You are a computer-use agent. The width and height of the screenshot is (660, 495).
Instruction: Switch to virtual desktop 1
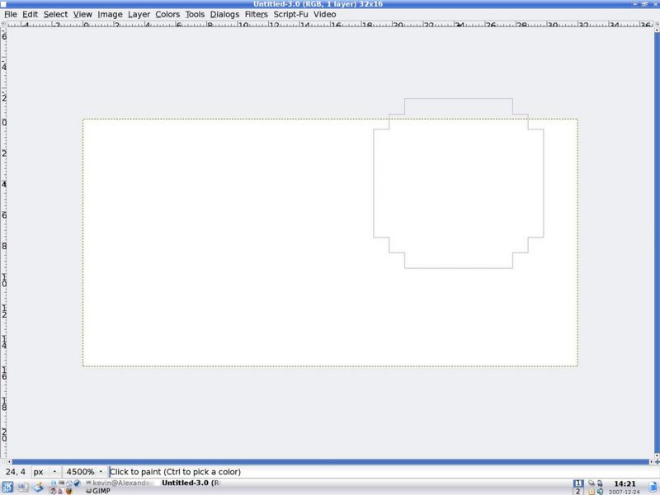(x=578, y=483)
